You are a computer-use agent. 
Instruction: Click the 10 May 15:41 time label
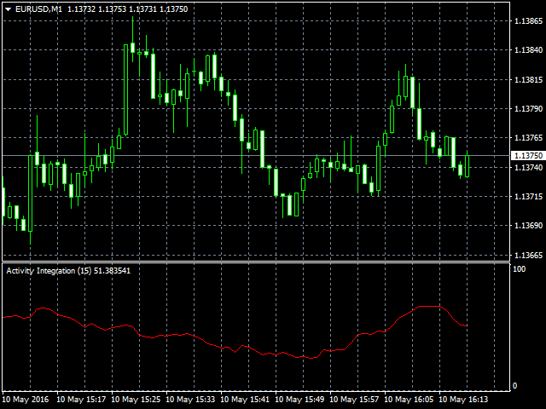(x=245, y=400)
